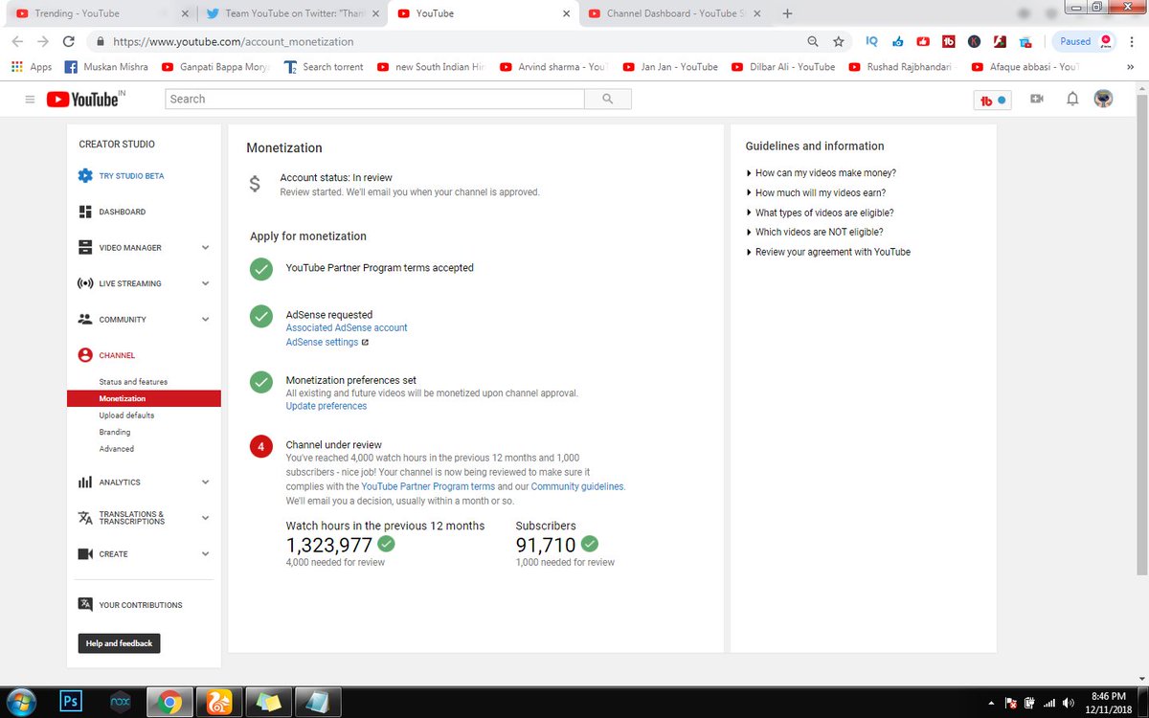Expand the Translations & Transcriptions section
Image resolution: width=1149 pixels, height=718 pixels.
205,518
